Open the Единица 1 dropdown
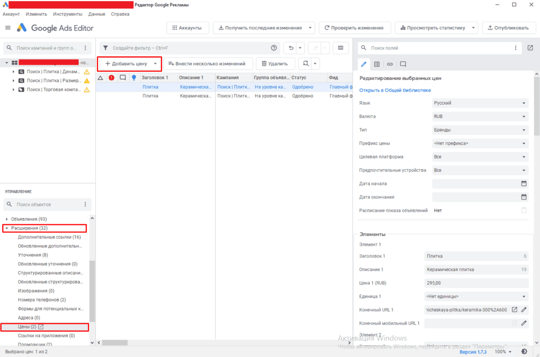The width and height of the screenshot is (540, 357). (476, 296)
